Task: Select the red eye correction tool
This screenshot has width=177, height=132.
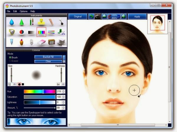Action: pos(22,32)
